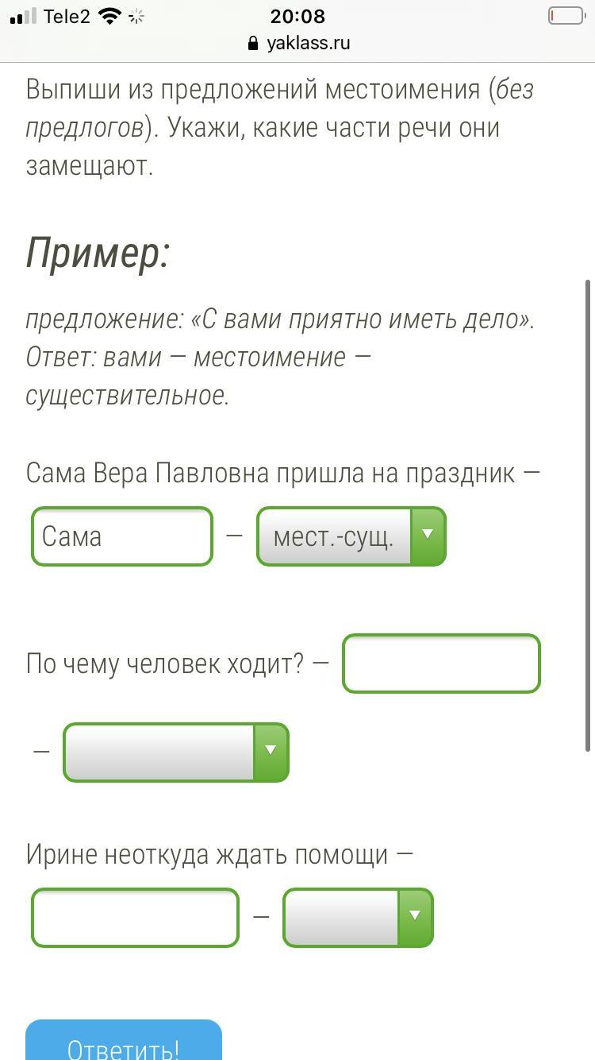Tap the cellular signal bars icon
This screenshot has height=1060, width=595.
click(24, 17)
